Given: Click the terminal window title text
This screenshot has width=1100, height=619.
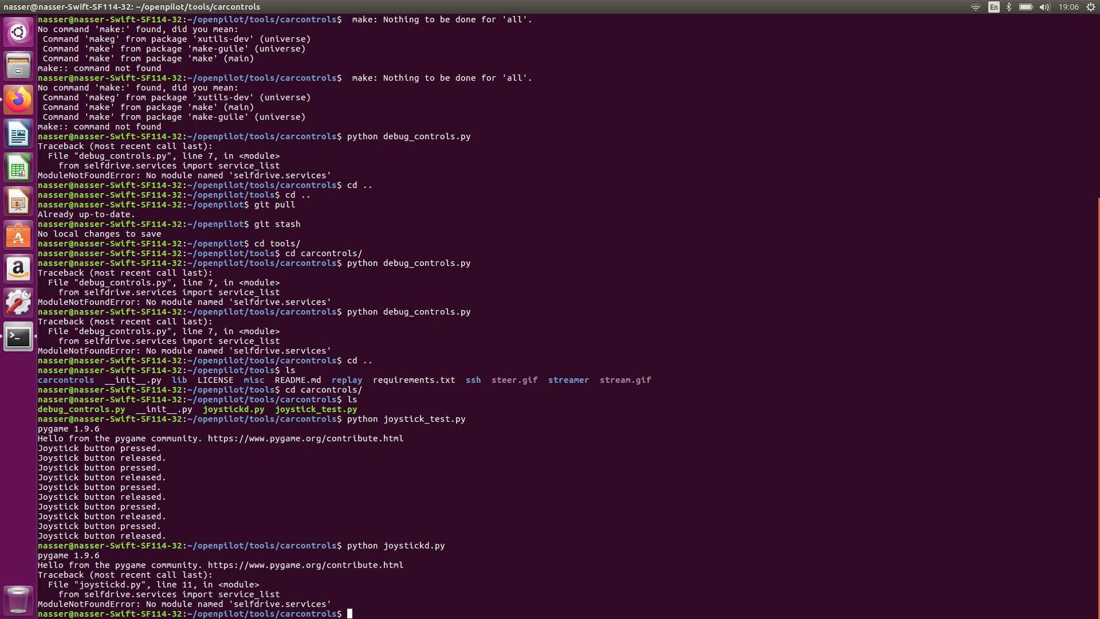Looking at the screenshot, I should (132, 7).
